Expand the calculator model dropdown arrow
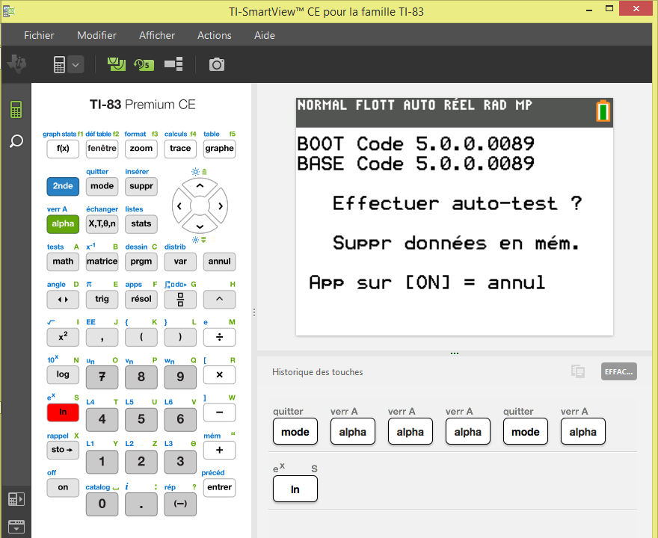Viewport: 658px width, 538px height. 76,64
